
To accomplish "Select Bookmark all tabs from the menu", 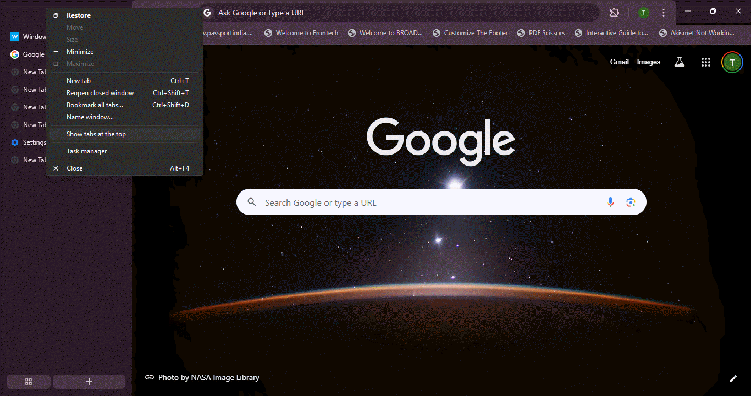I will pos(95,105).
